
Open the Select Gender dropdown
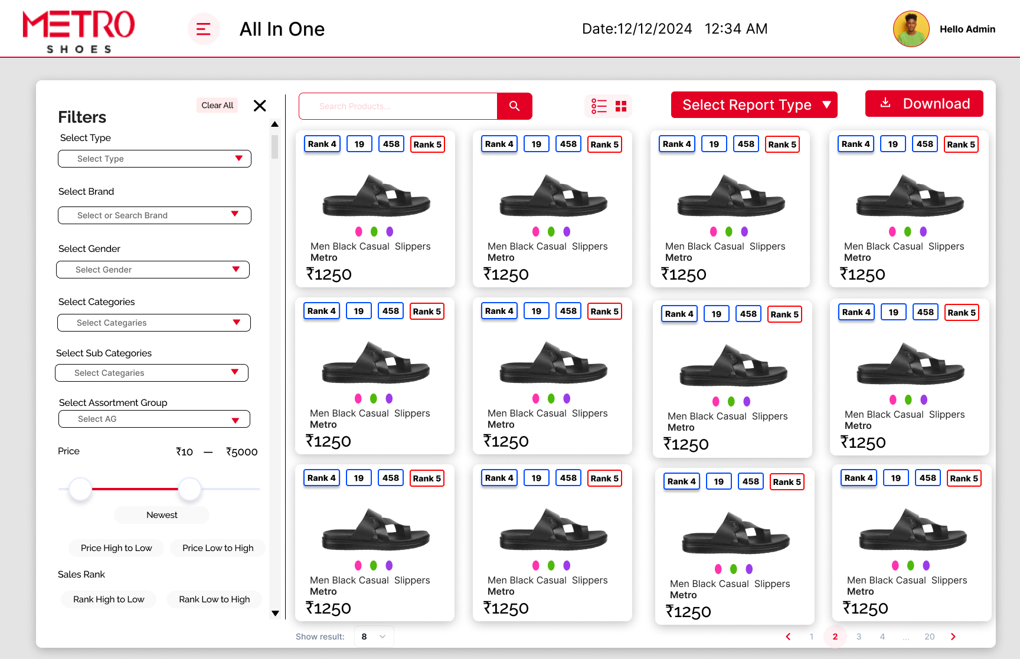tap(153, 270)
